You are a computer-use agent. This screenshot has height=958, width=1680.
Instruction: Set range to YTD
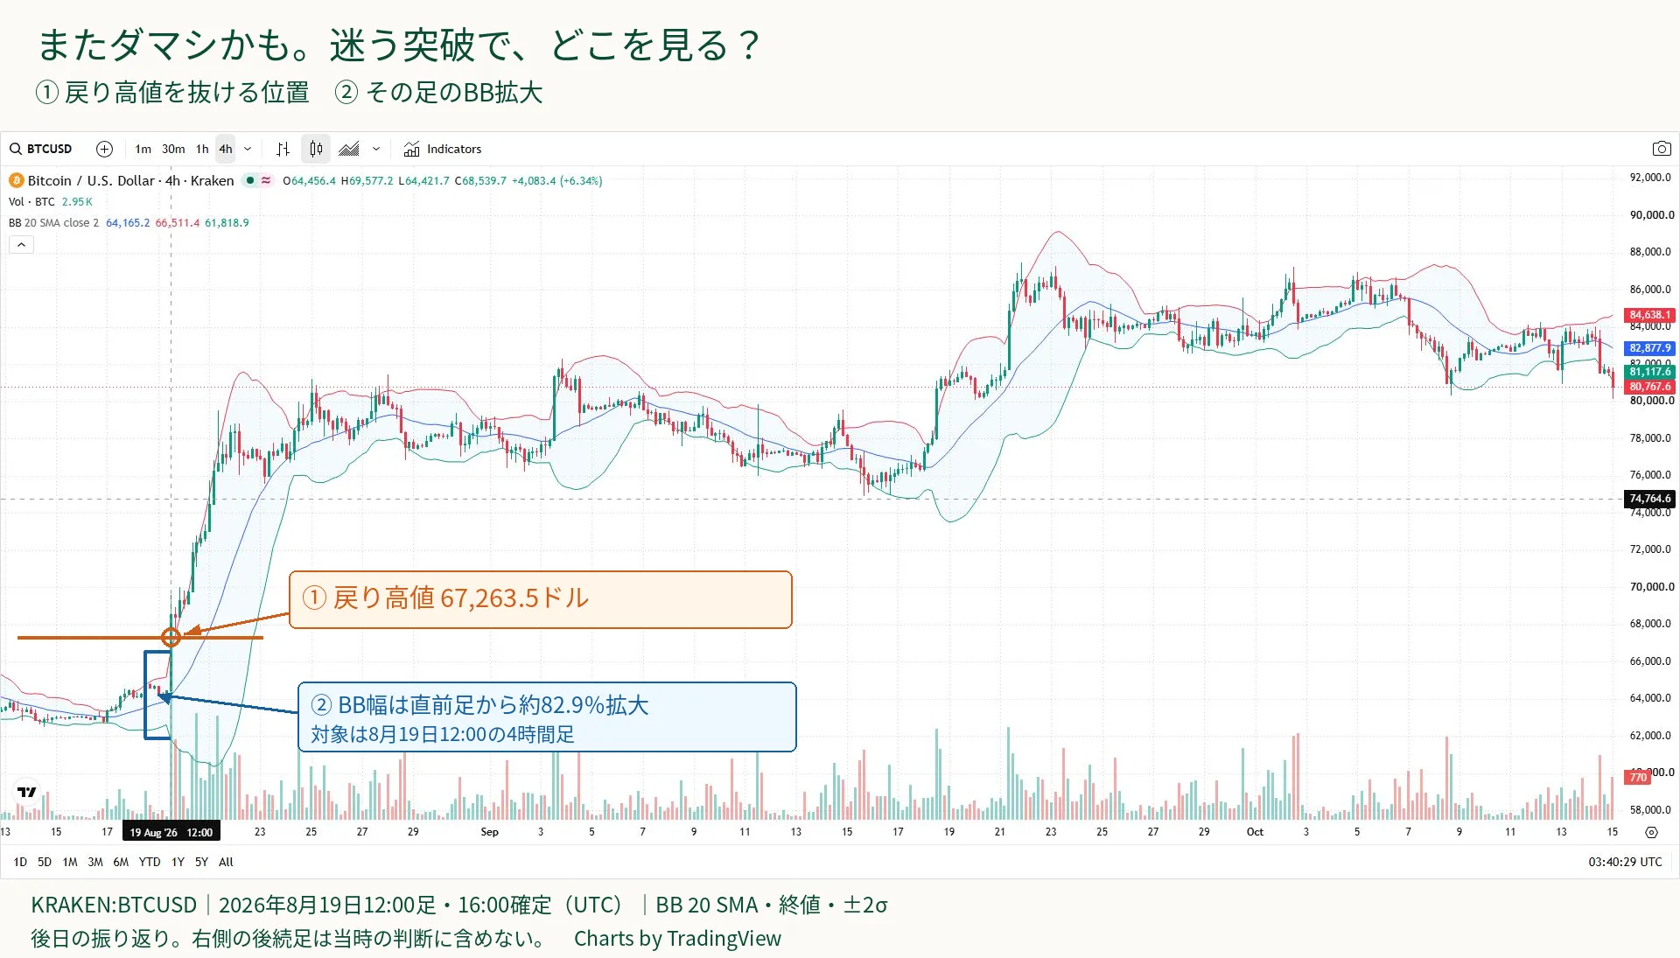(x=150, y=862)
